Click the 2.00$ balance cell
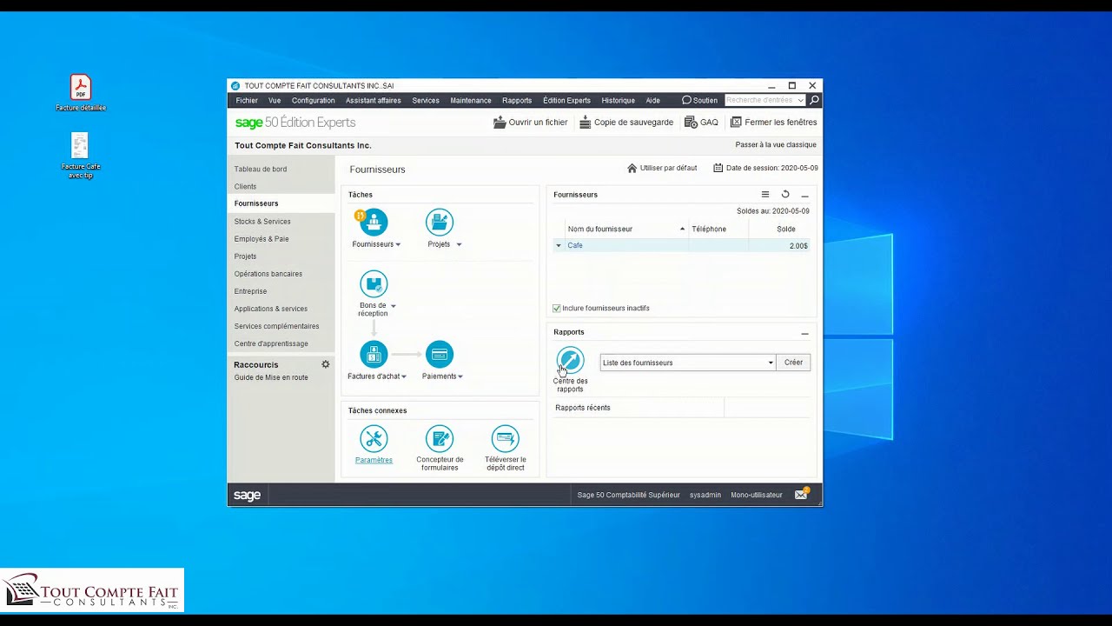Screen dimensions: 1112x626 [798, 246]
